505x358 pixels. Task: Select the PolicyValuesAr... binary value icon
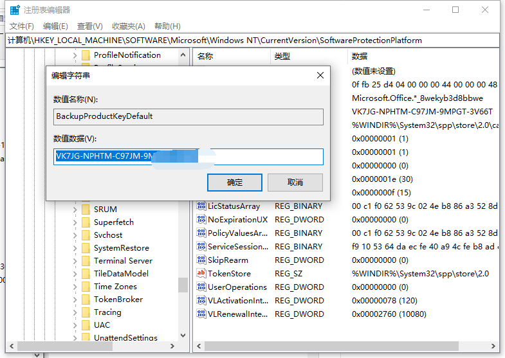point(201,233)
